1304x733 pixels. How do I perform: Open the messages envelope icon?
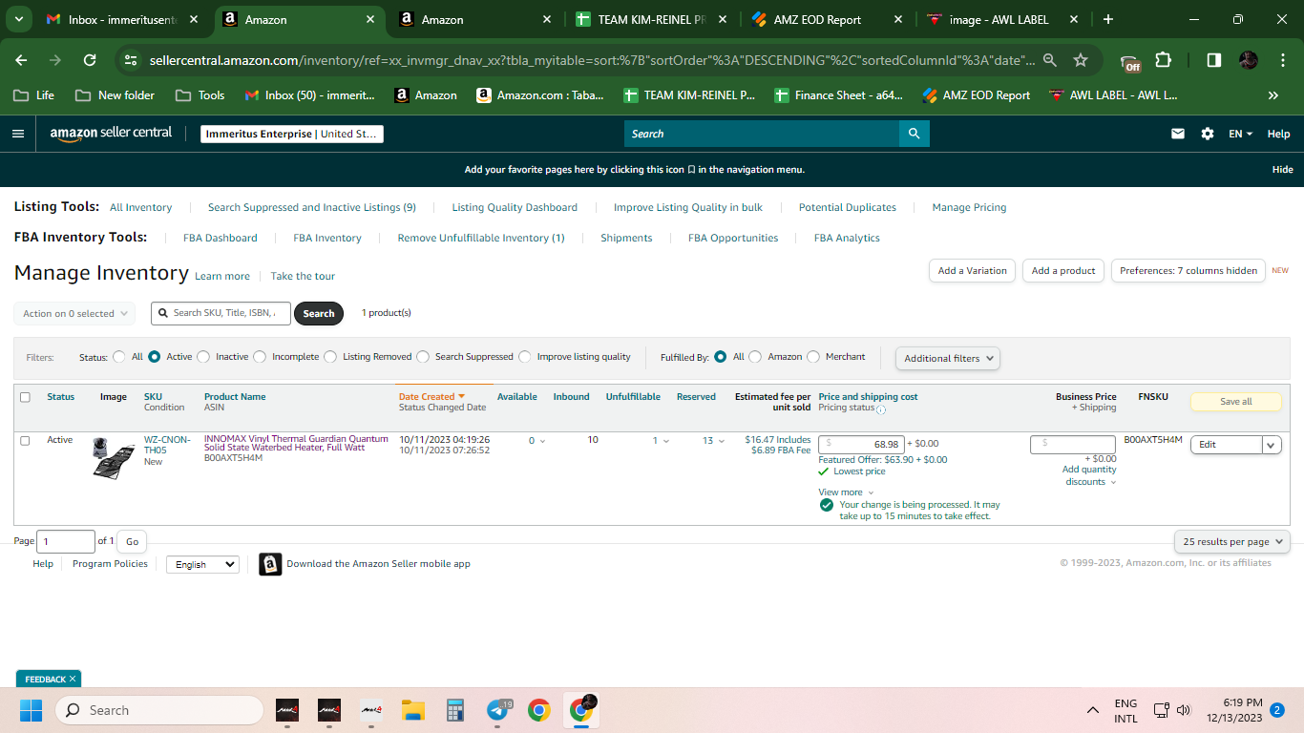click(1178, 134)
